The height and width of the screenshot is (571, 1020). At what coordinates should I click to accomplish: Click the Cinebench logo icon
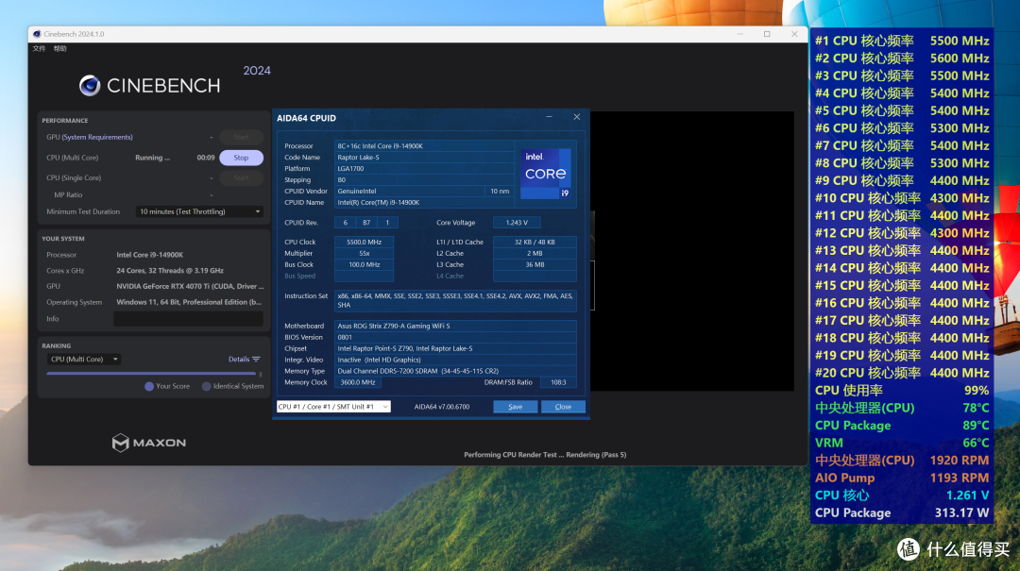click(90, 85)
